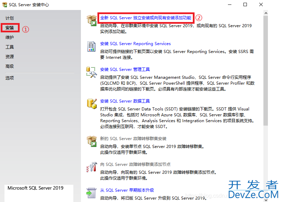
Task: Go to the 资源 sidebar page
Action: click(x=10, y=57)
